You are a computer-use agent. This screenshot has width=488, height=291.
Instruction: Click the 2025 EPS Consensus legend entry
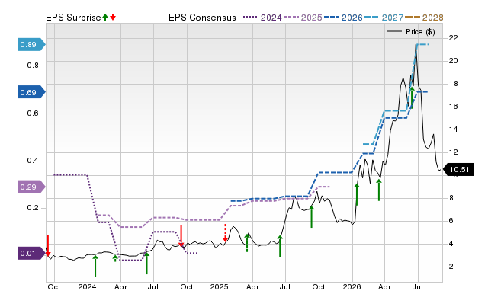303,18
